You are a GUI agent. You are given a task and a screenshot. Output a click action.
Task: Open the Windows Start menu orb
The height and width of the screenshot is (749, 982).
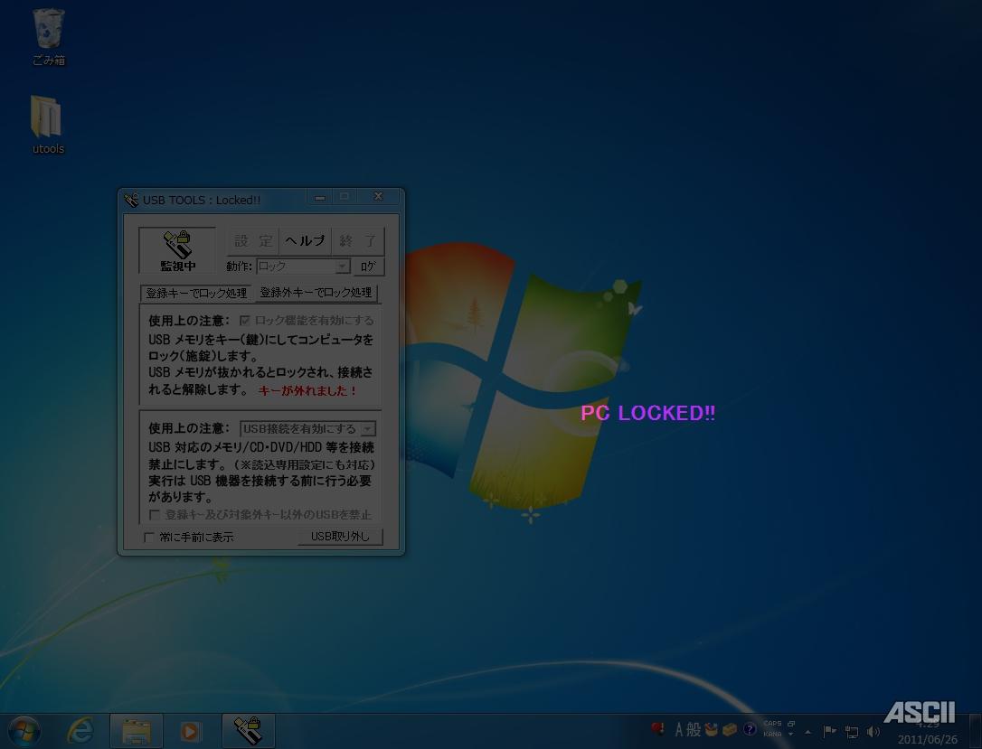[24, 731]
